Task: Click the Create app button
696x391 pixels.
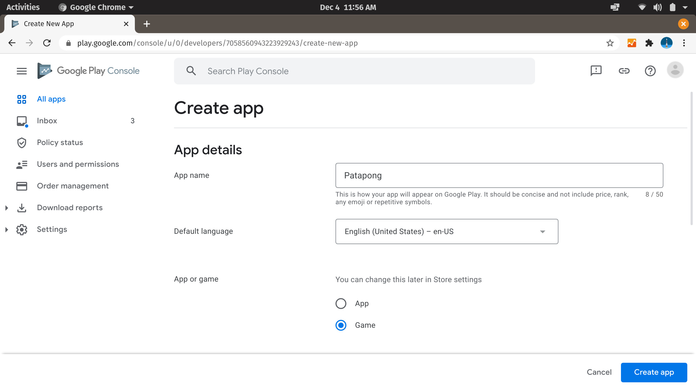Action: 654,372
